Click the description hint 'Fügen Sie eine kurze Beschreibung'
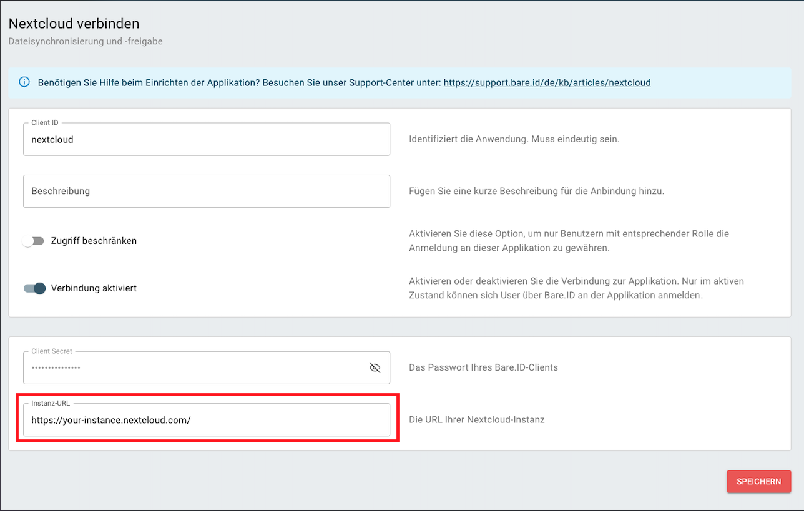 click(x=483, y=191)
